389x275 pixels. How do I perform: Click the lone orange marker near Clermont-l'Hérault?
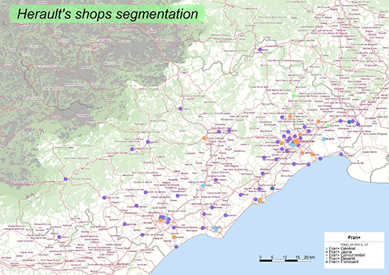[204, 138]
